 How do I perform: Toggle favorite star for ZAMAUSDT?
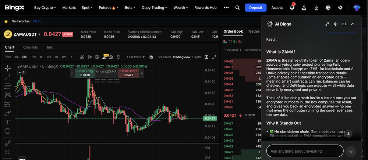tap(6, 21)
